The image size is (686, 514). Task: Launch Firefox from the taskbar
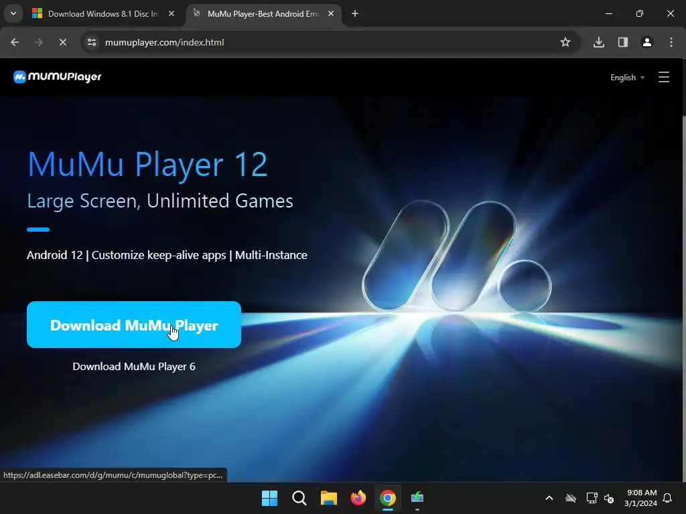(x=358, y=498)
